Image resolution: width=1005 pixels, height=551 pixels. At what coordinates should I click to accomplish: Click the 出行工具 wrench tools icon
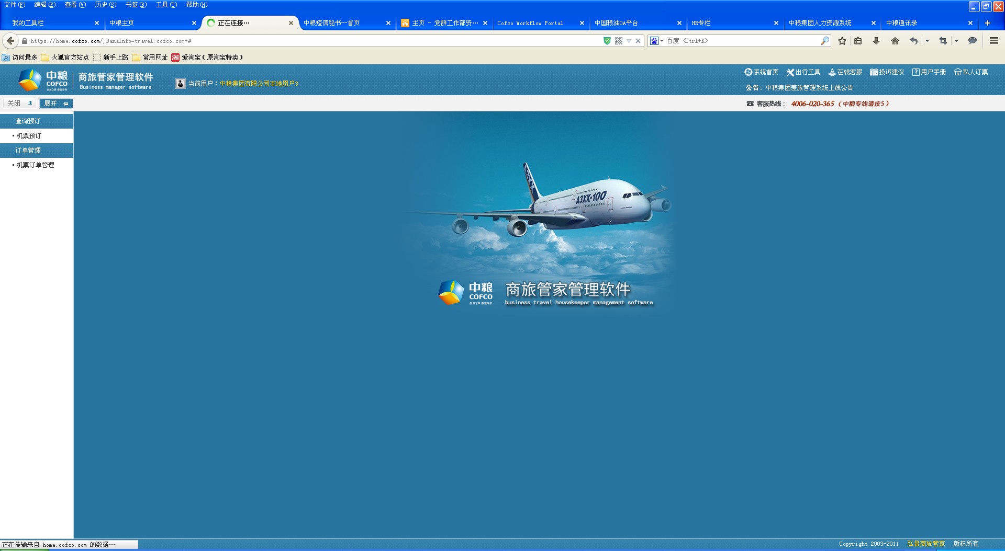coord(790,72)
